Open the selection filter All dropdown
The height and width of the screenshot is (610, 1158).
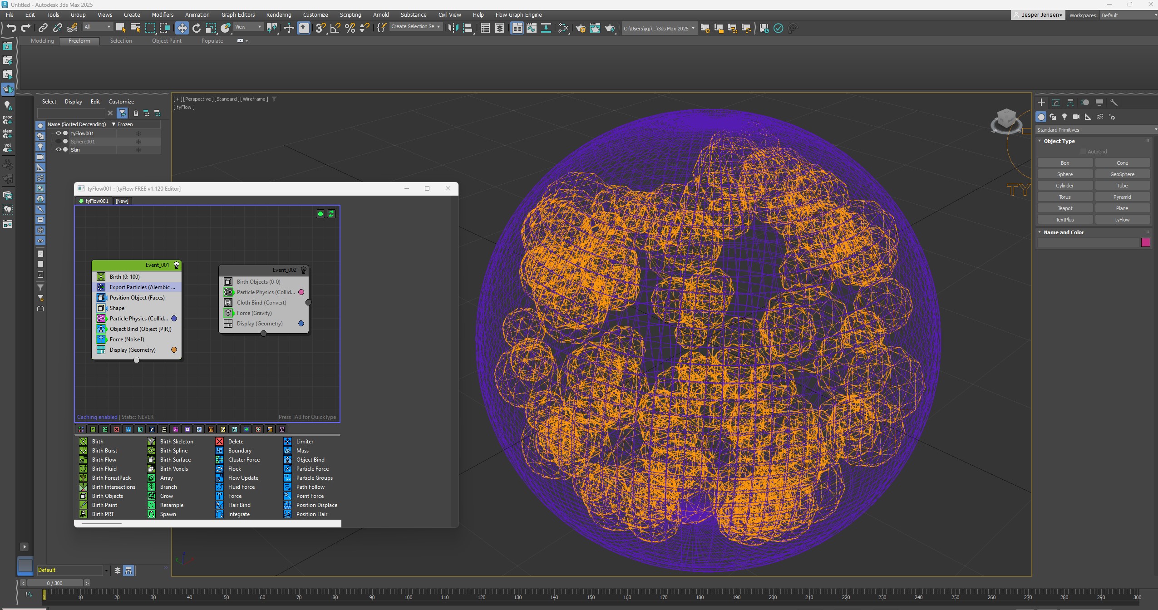click(x=97, y=27)
